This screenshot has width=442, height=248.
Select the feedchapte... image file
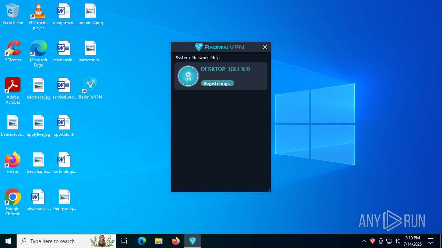point(38,163)
